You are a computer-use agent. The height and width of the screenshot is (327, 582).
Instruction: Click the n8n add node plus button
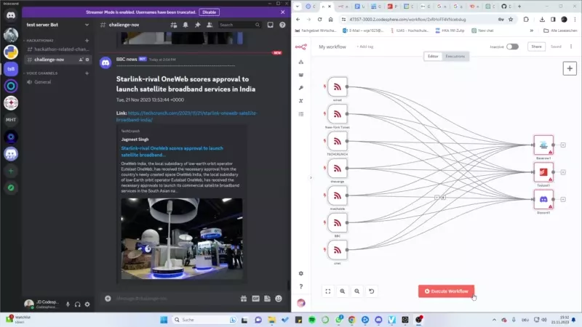click(x=570, y=68)
